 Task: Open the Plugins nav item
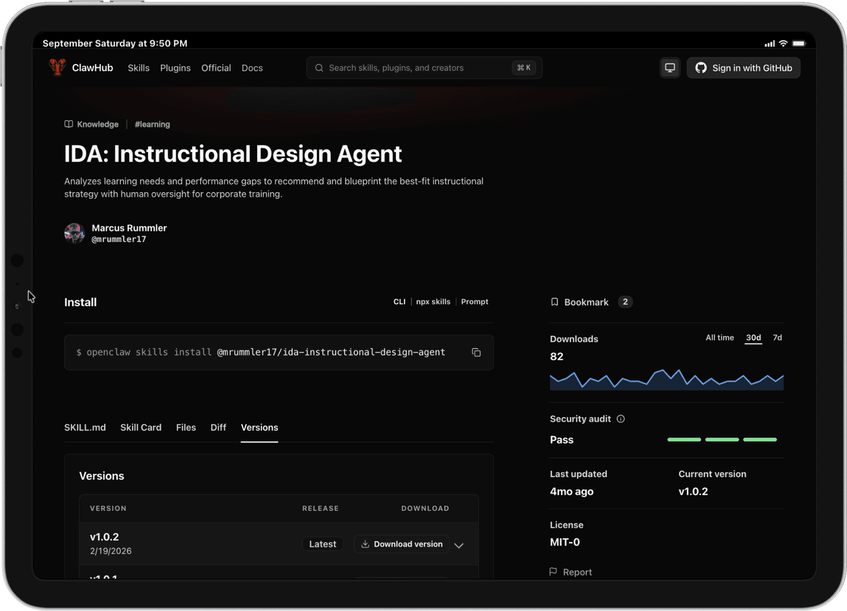175,68
